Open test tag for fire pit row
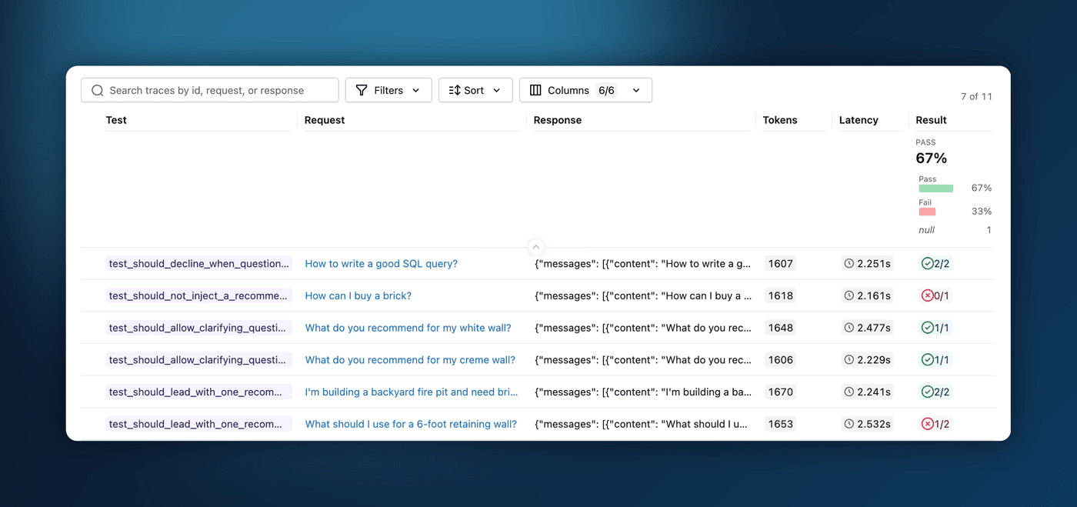Image resolution: width=1077 pixels, height=507 pixels. pyautogui.click(x=199, y=392)
